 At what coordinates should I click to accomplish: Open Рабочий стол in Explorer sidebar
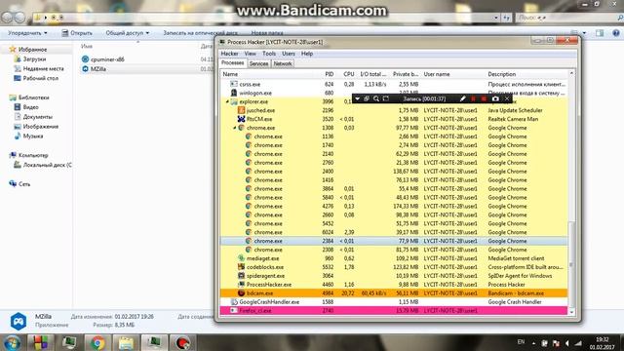[36, 78]
